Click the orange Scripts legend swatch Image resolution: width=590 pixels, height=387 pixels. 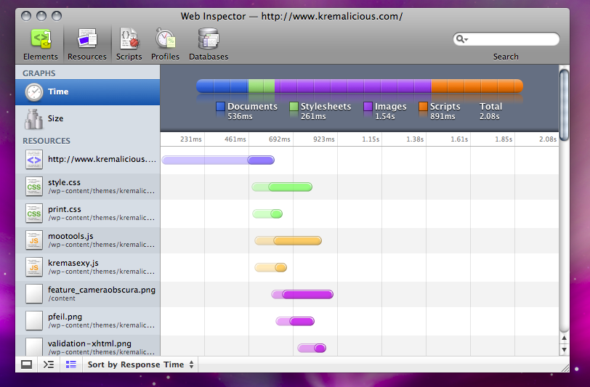pos(424,107)
